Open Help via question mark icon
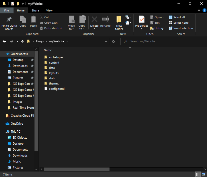The width and height of the screenshot is (207, 177). pyautogui.click(x=204, y=10)
